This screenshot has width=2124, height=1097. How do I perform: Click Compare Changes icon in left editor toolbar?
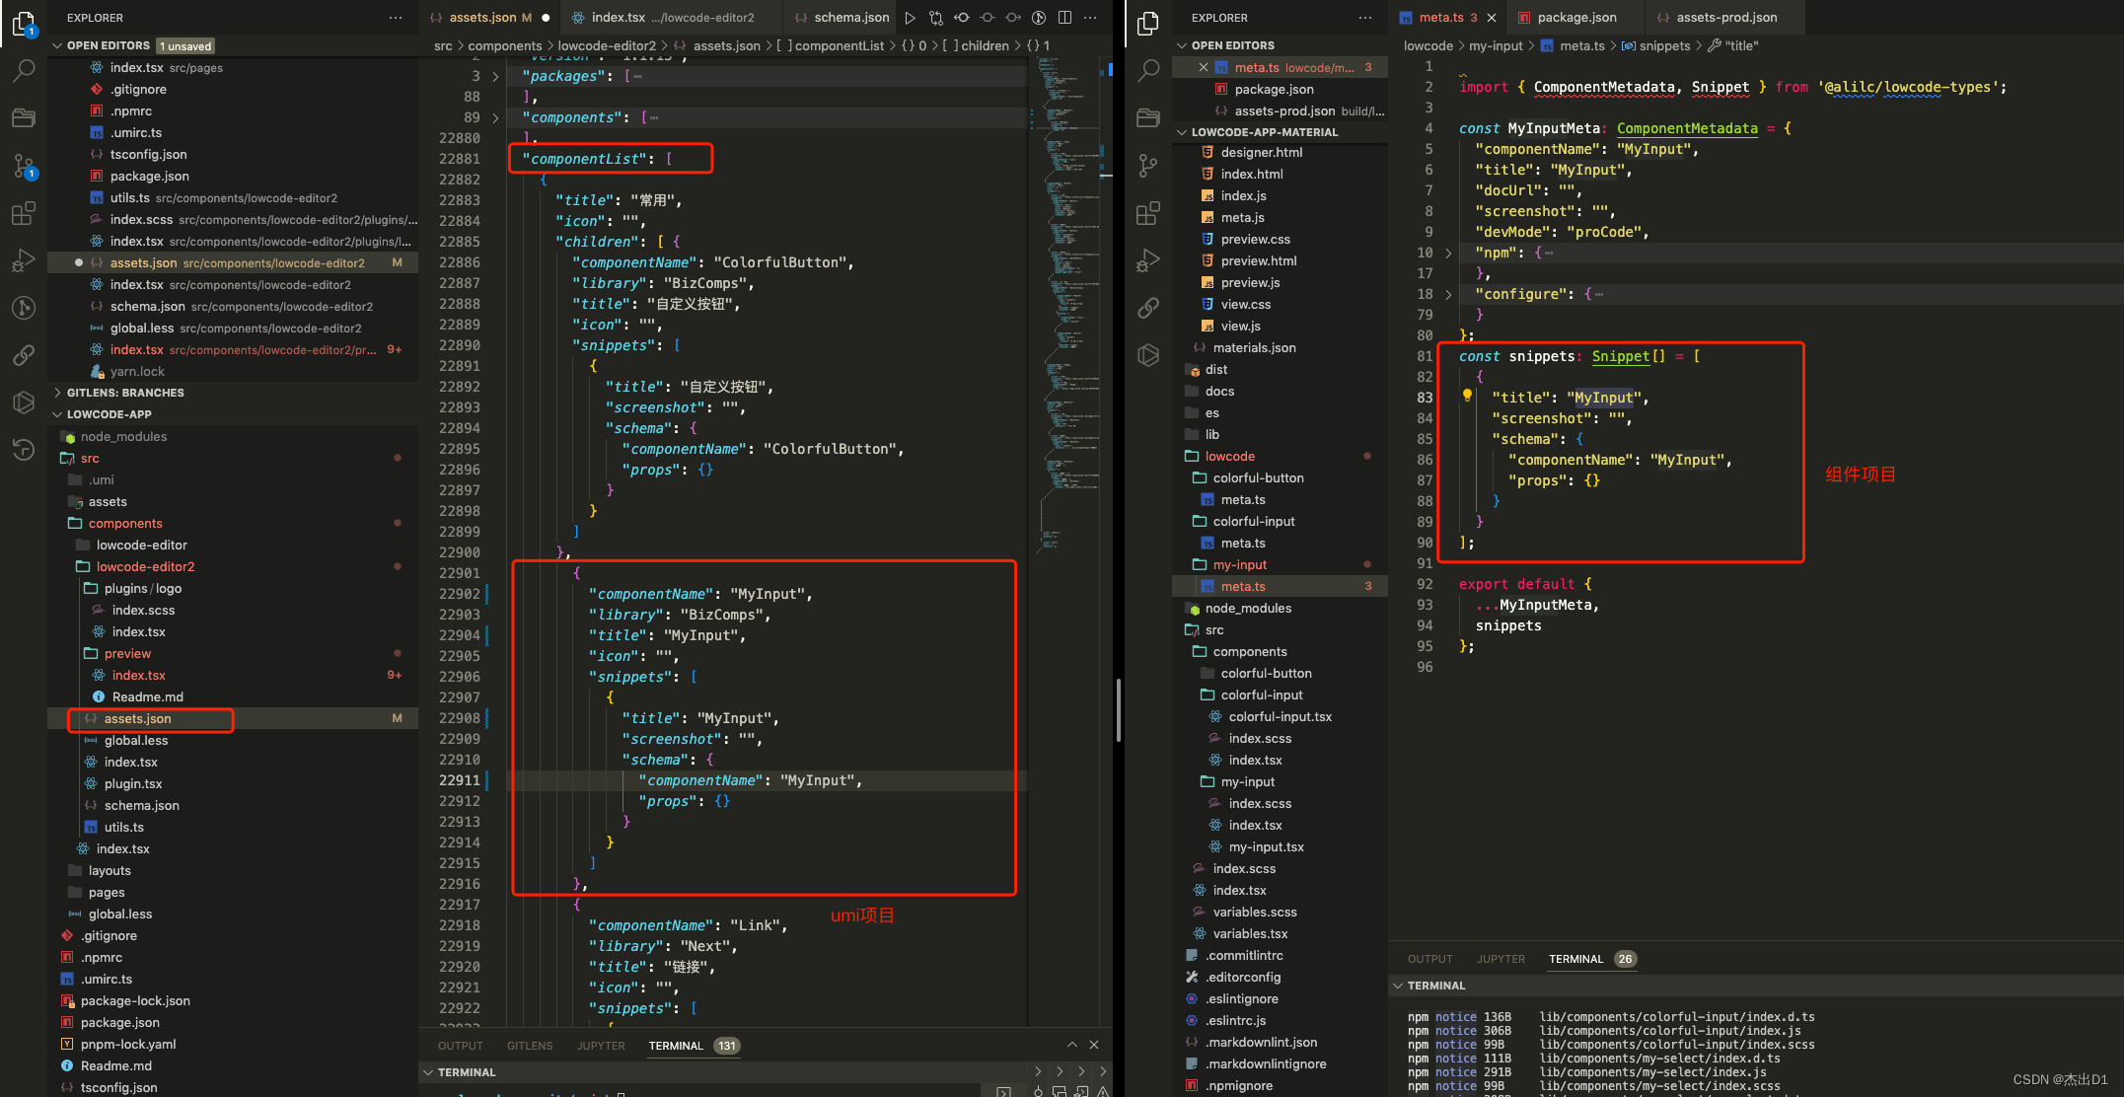[935, 18]
